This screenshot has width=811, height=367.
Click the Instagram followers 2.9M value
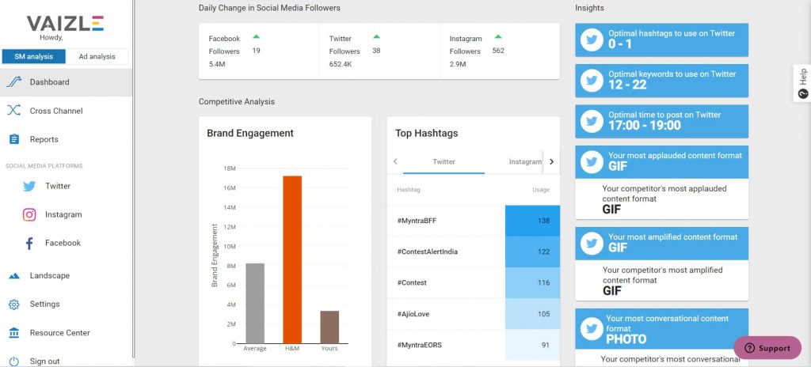coord(458,65)
